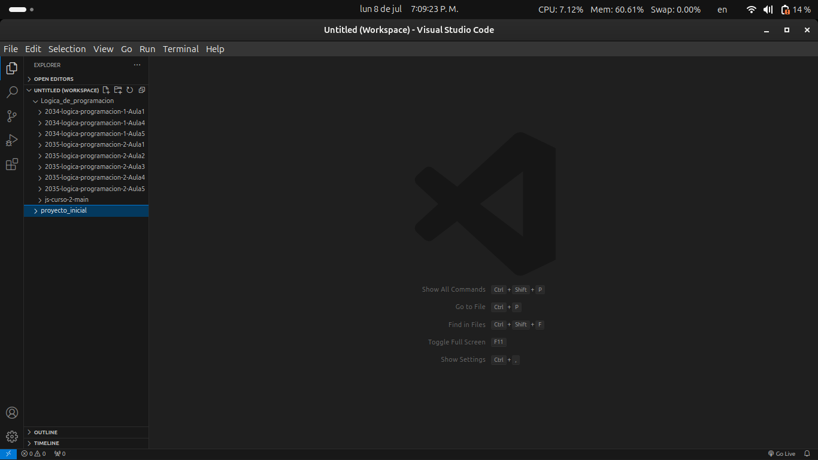818x460 pixels.
Task: Open the Run and Debug view
Action: (x=11, y=140)
